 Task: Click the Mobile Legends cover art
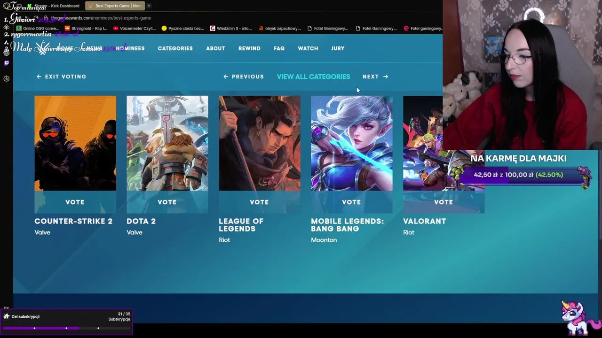pyautogui.click(x=351, y=143)
